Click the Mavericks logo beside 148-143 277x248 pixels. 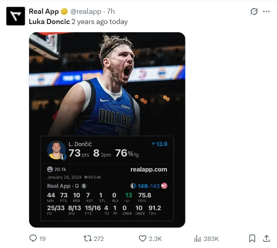pos(133,186)
